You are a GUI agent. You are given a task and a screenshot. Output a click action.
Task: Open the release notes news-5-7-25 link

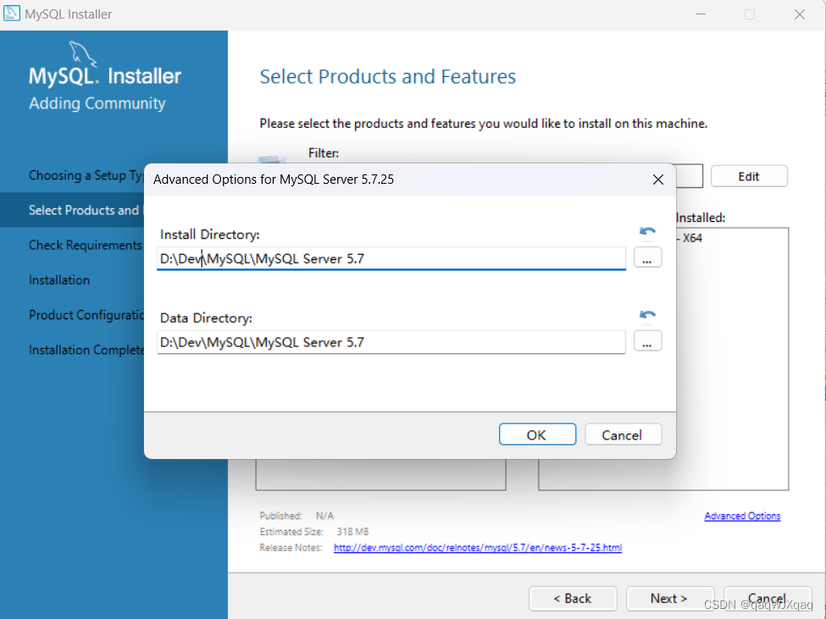coord(477,547)
